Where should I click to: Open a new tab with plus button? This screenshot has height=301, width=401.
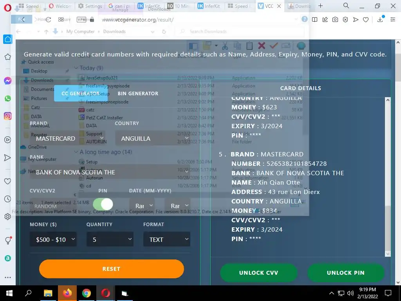[x=320, y=5]
